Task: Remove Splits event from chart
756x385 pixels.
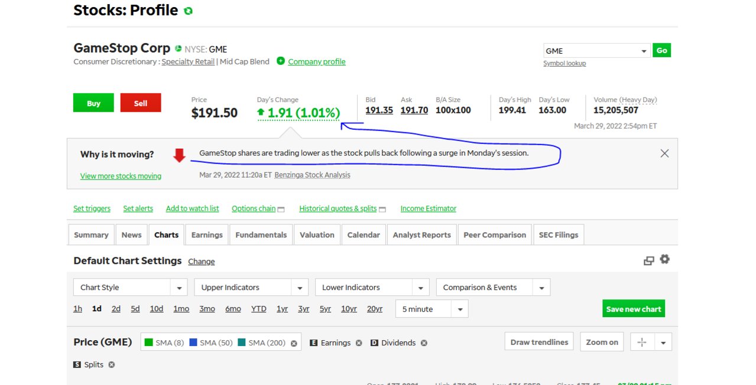Action: (112, 365)
